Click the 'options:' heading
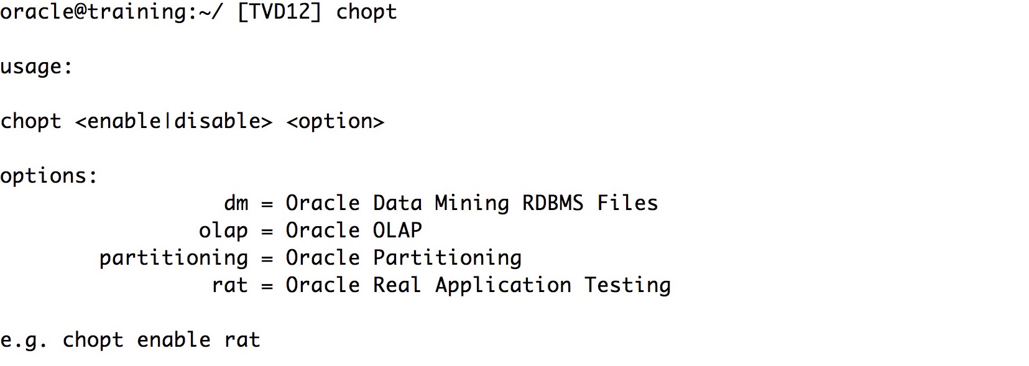 click(49, 176)
